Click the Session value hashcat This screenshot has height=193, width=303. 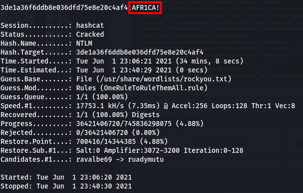(90, 25)
